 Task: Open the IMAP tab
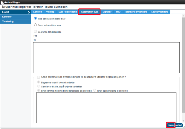(118, 12)
